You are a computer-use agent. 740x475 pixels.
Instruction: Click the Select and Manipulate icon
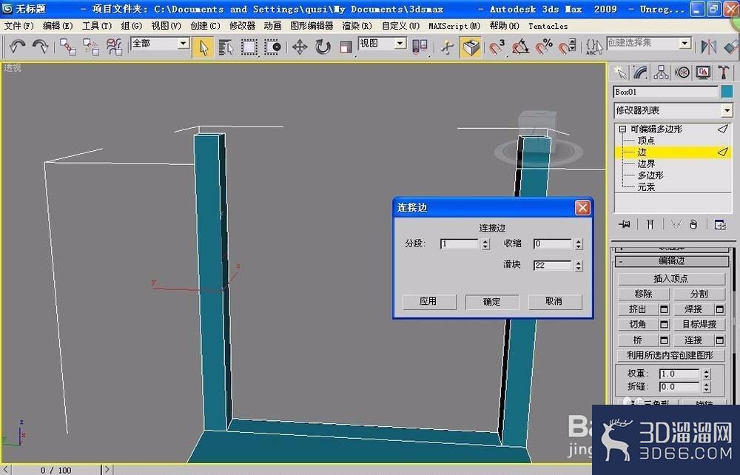(x=447, y=47)
